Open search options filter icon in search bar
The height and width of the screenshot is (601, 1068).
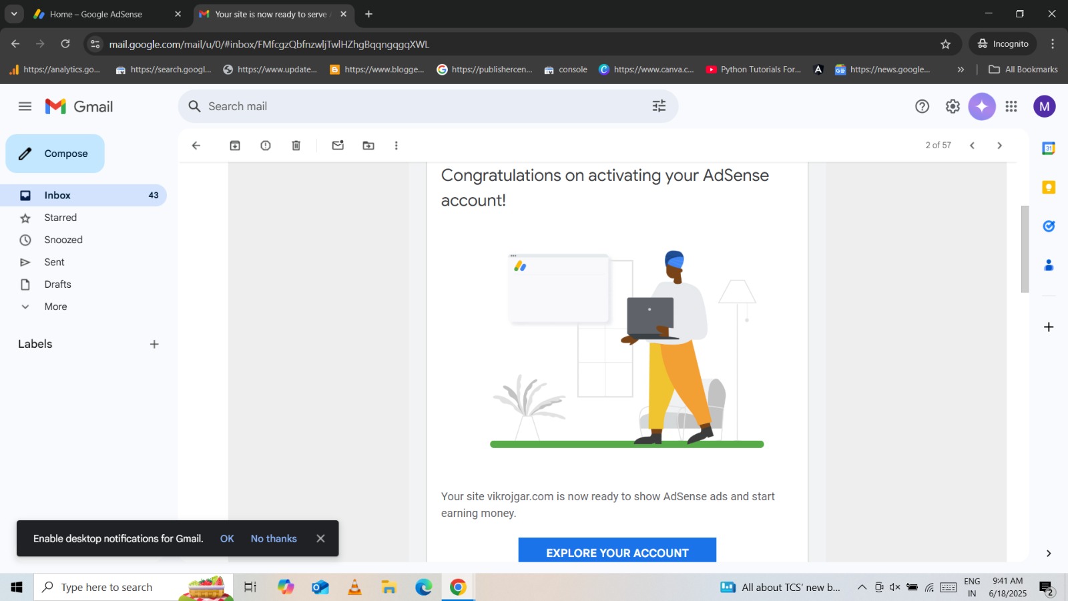point(659,106)
